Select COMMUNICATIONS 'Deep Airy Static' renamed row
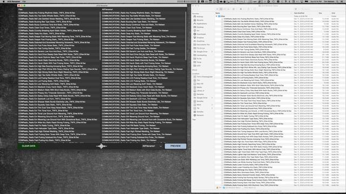 [143, 33]
